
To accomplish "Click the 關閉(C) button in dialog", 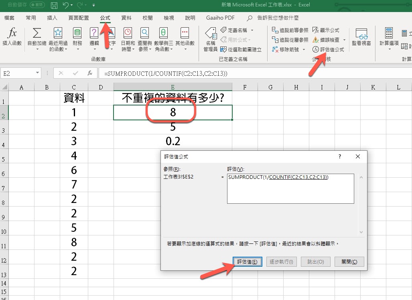I will pyautogui.click(x=349, y=261).
